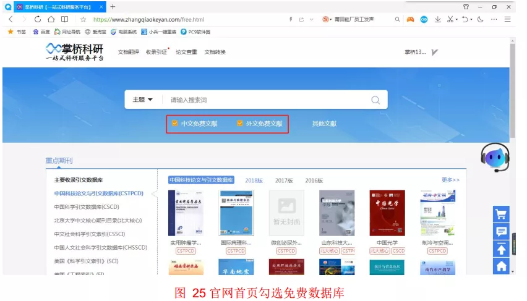The height and width of the screenshot is (301, 527).
Task: Click the 更多>> link
Action: pyautogui.click(x=450, y=180)
